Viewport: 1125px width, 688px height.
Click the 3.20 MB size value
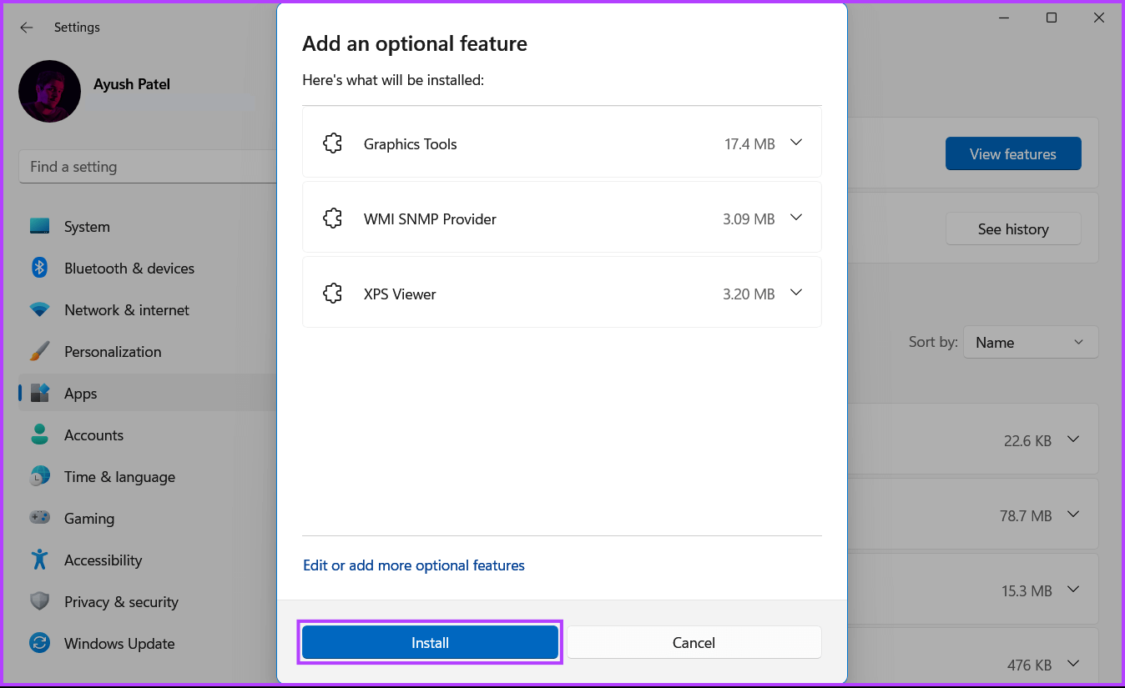pos(749,294)
